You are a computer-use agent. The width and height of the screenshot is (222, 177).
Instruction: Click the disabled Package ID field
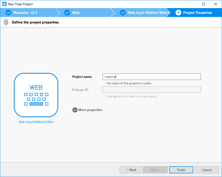pyautogui.click(x=151, y=90)
